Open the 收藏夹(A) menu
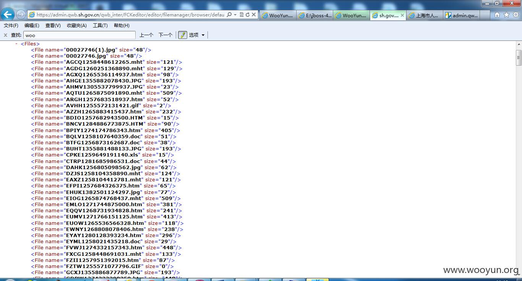522x281 pixels. click(77, 26)
